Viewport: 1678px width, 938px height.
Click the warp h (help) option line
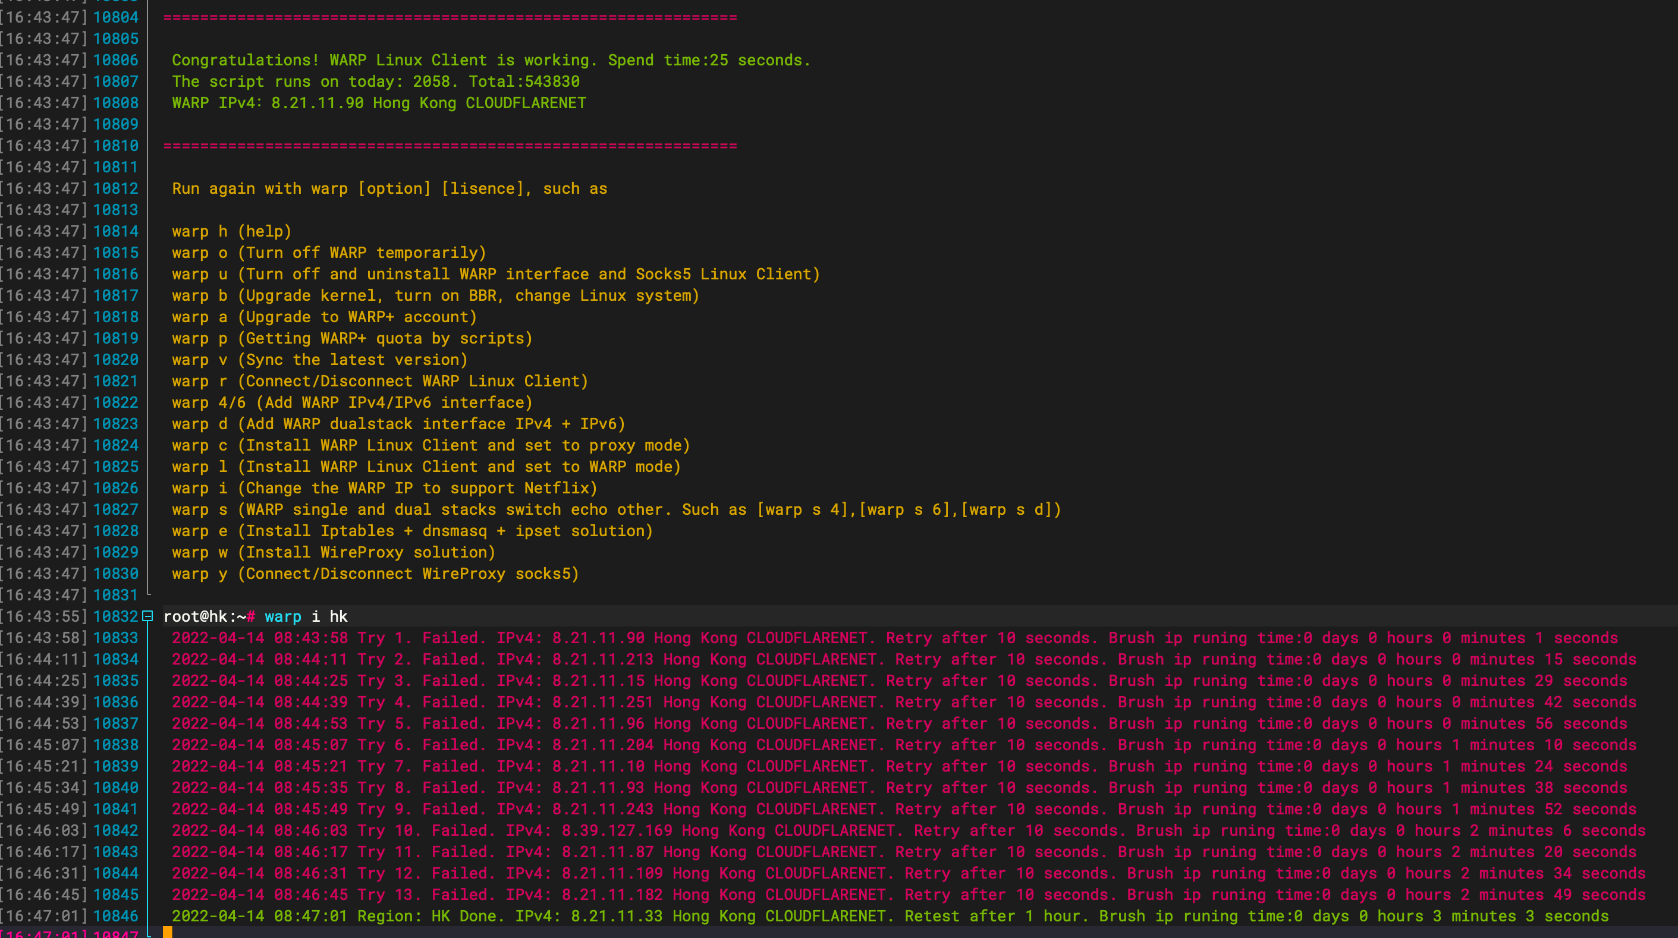231,231
